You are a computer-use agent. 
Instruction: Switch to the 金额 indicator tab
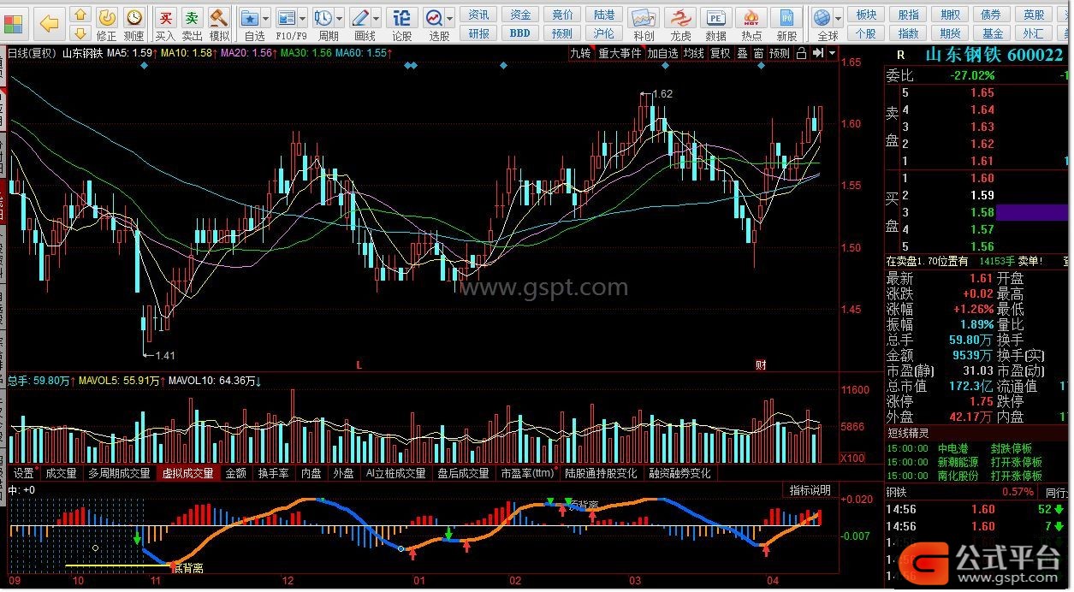236,473
